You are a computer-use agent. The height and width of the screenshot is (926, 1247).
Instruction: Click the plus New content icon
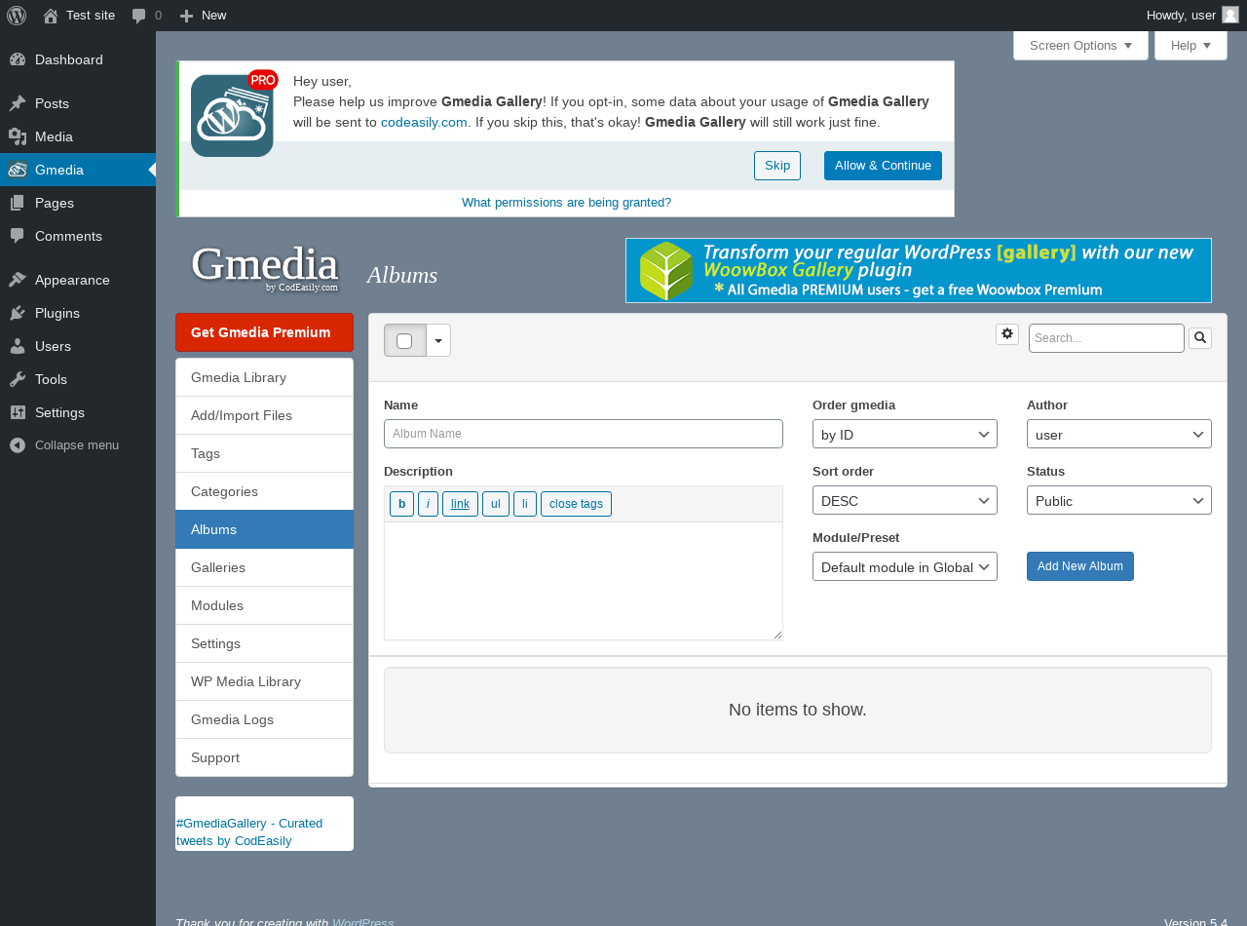(x=186, y=16)
